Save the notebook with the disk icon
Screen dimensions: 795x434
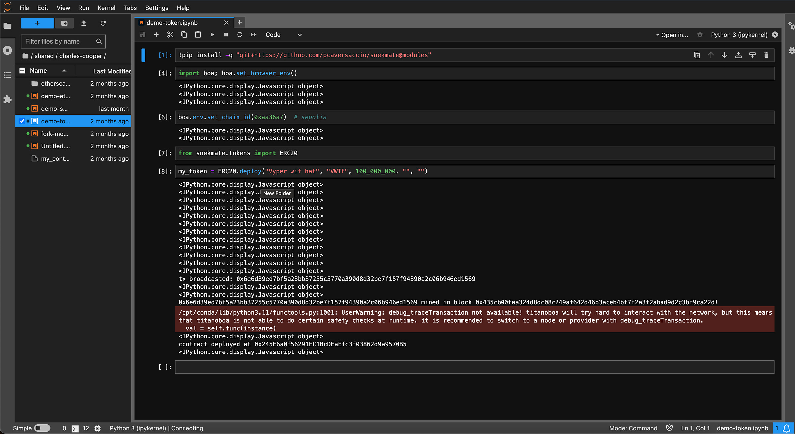click(x=142, y=35)
